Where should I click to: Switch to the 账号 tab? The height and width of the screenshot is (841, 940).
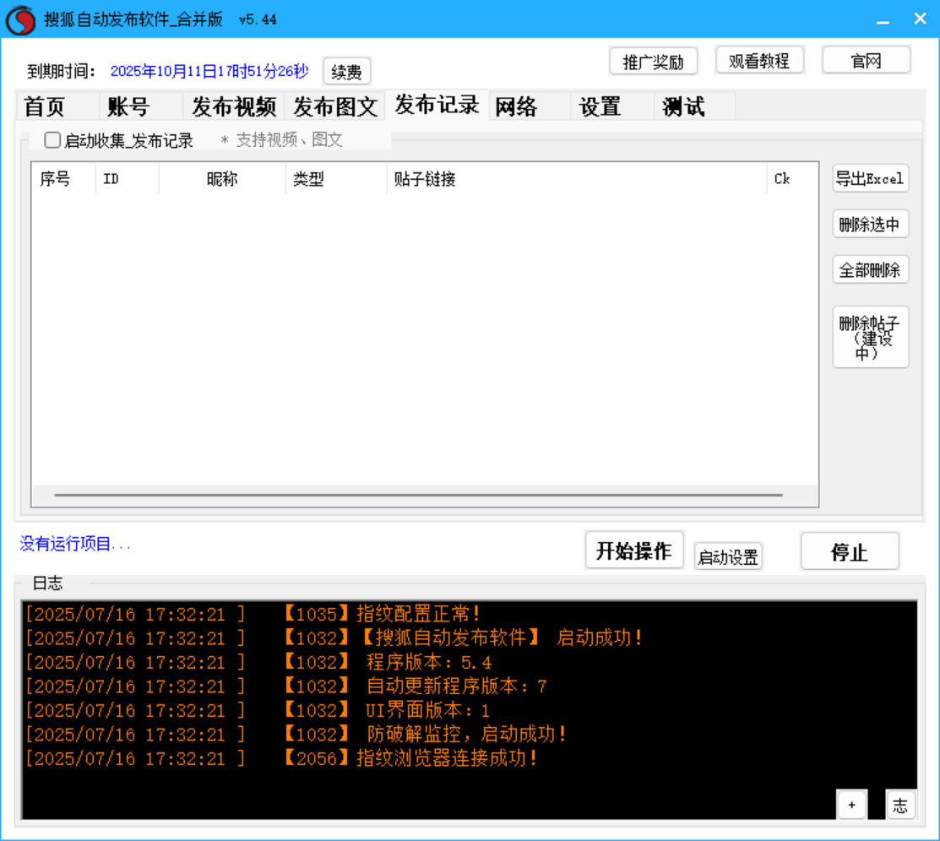[x=140, y=106]
